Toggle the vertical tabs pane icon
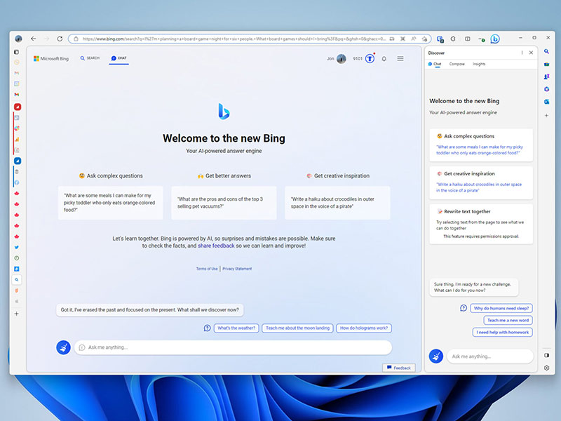 coord(16,52)
